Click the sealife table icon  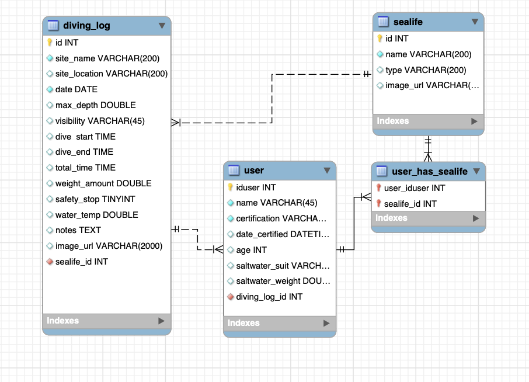pos(383,22)
